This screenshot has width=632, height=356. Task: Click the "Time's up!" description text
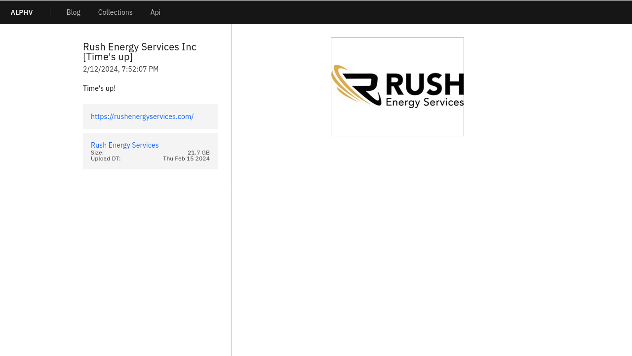(99, 88)
